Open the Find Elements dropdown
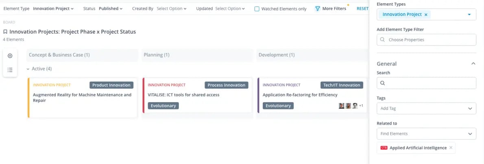484x164 pixels. point(426,134)
